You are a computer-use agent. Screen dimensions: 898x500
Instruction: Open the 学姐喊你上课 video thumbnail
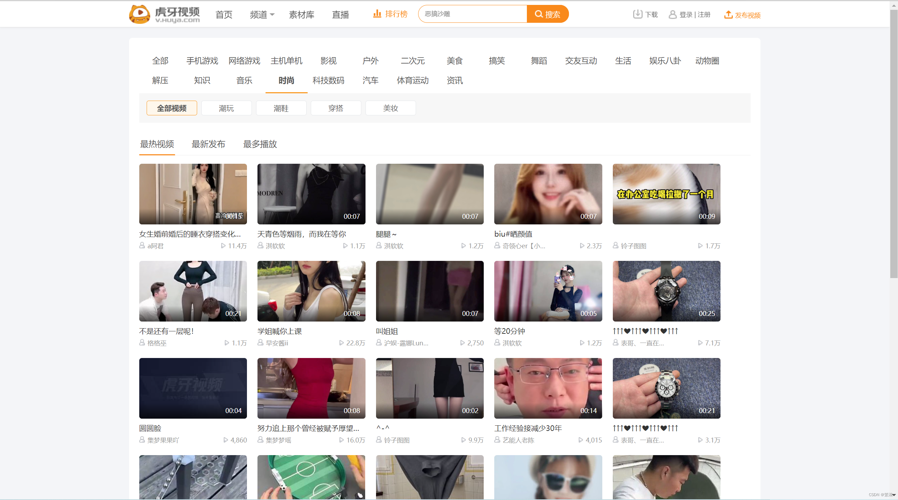point(311,291)
